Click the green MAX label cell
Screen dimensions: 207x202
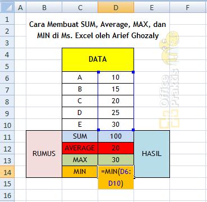pyautogui.click(x=80, y=160)
